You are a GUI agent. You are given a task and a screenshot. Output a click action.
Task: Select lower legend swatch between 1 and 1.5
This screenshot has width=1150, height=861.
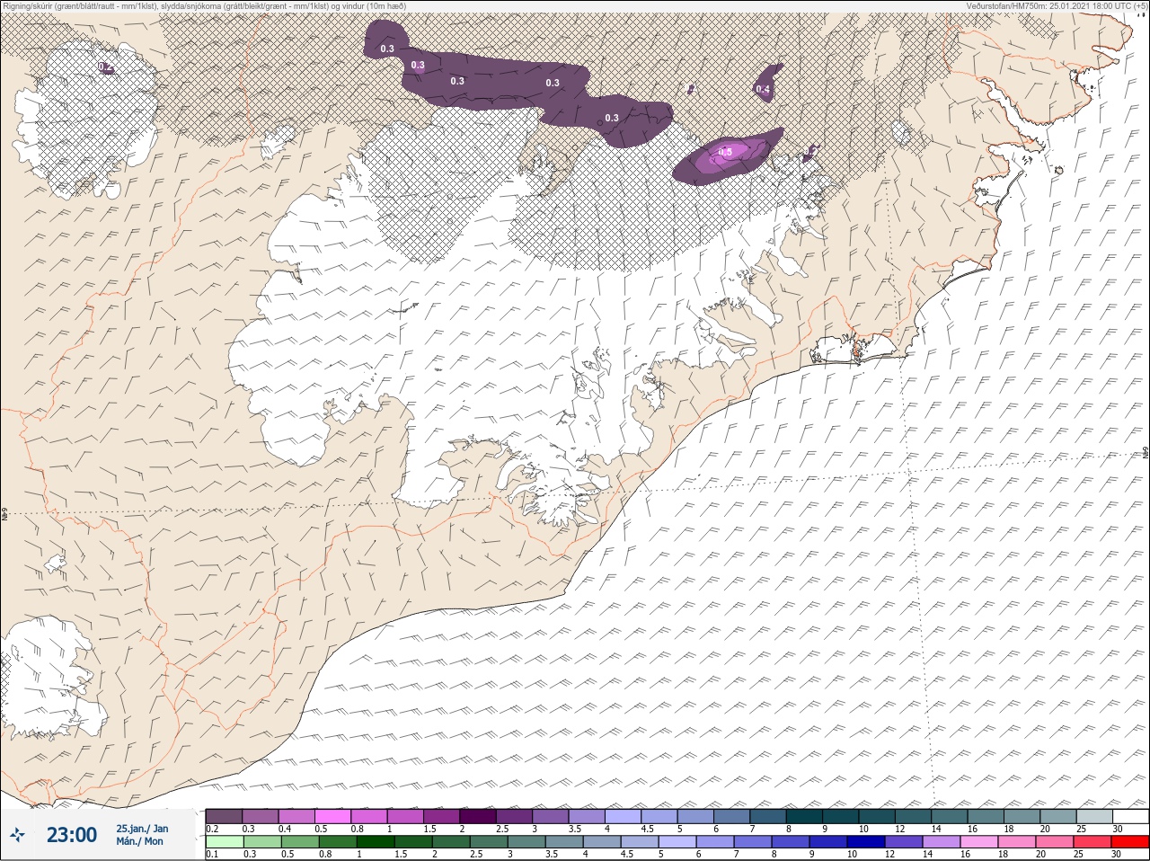[x=375, y=842]
